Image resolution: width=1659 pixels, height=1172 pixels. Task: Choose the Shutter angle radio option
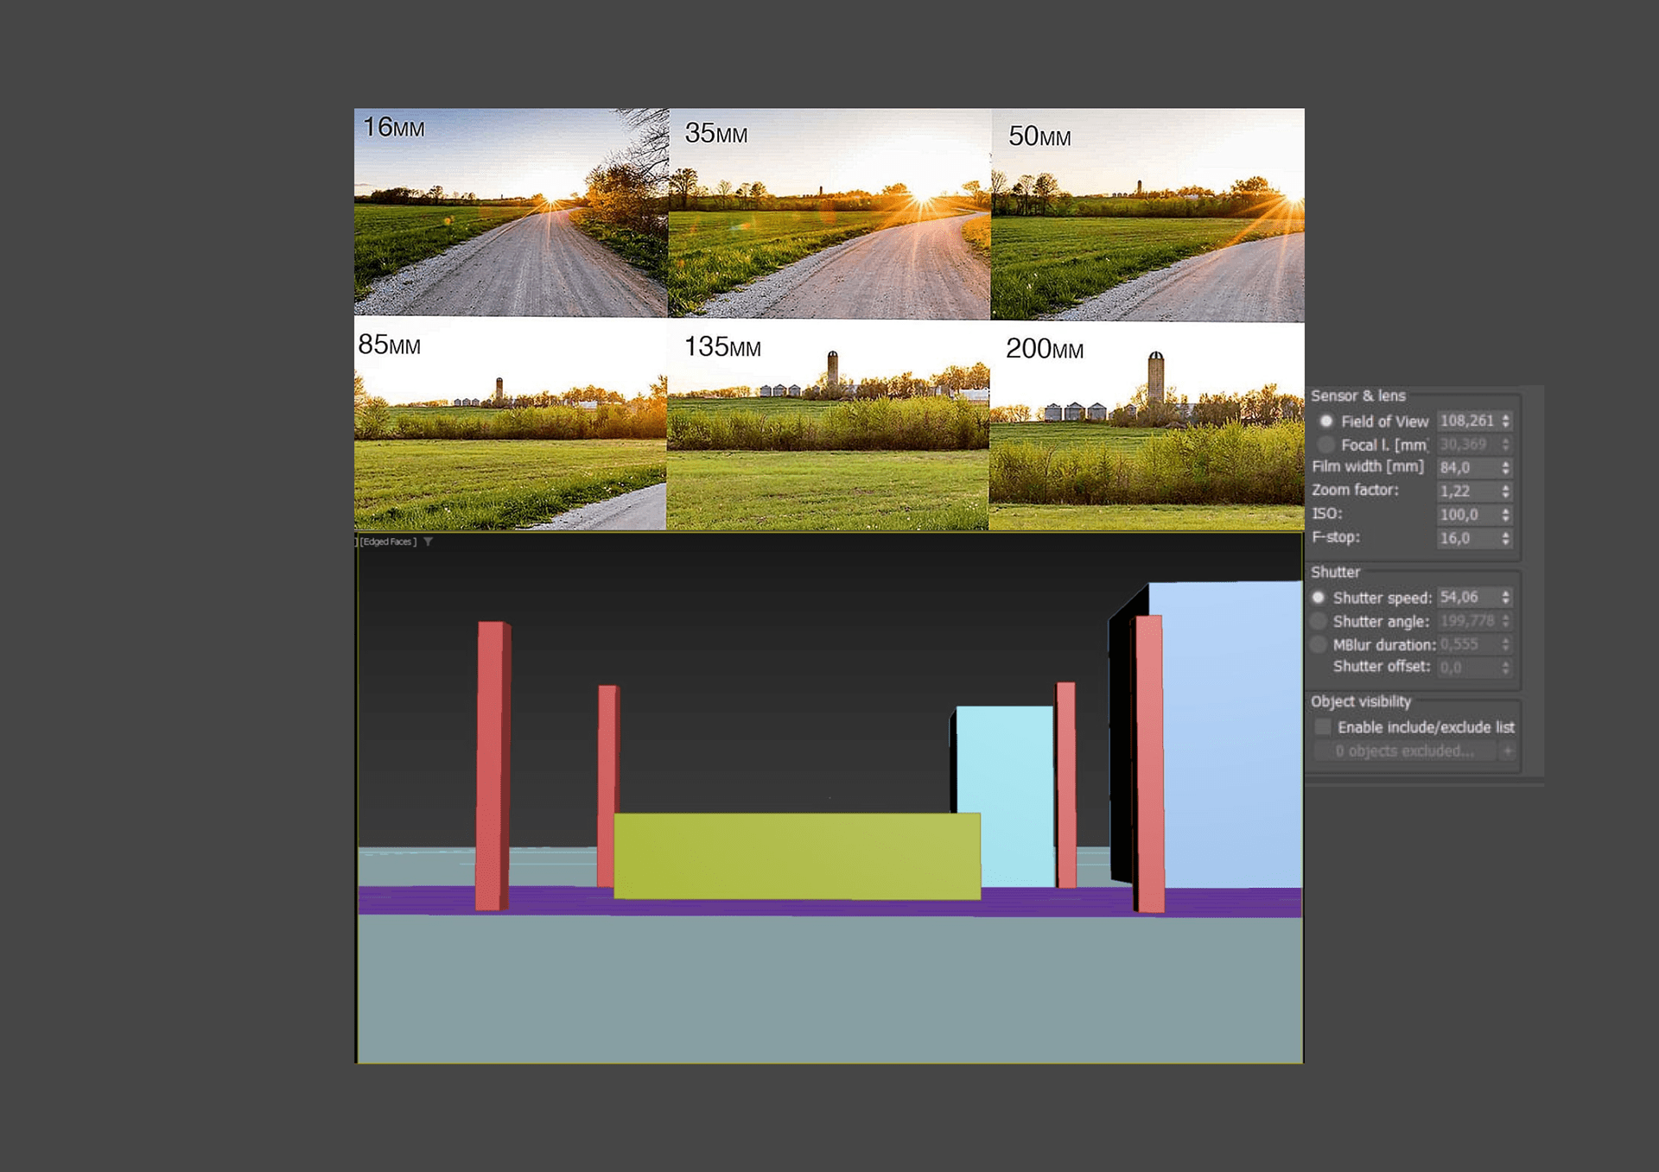1319,621
